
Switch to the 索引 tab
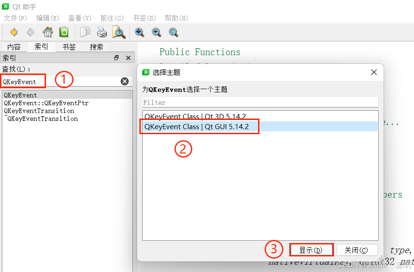pos(41,47)
